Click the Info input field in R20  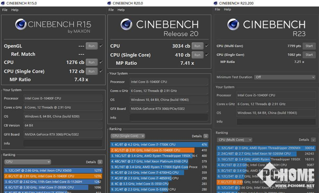click(169, 117)
